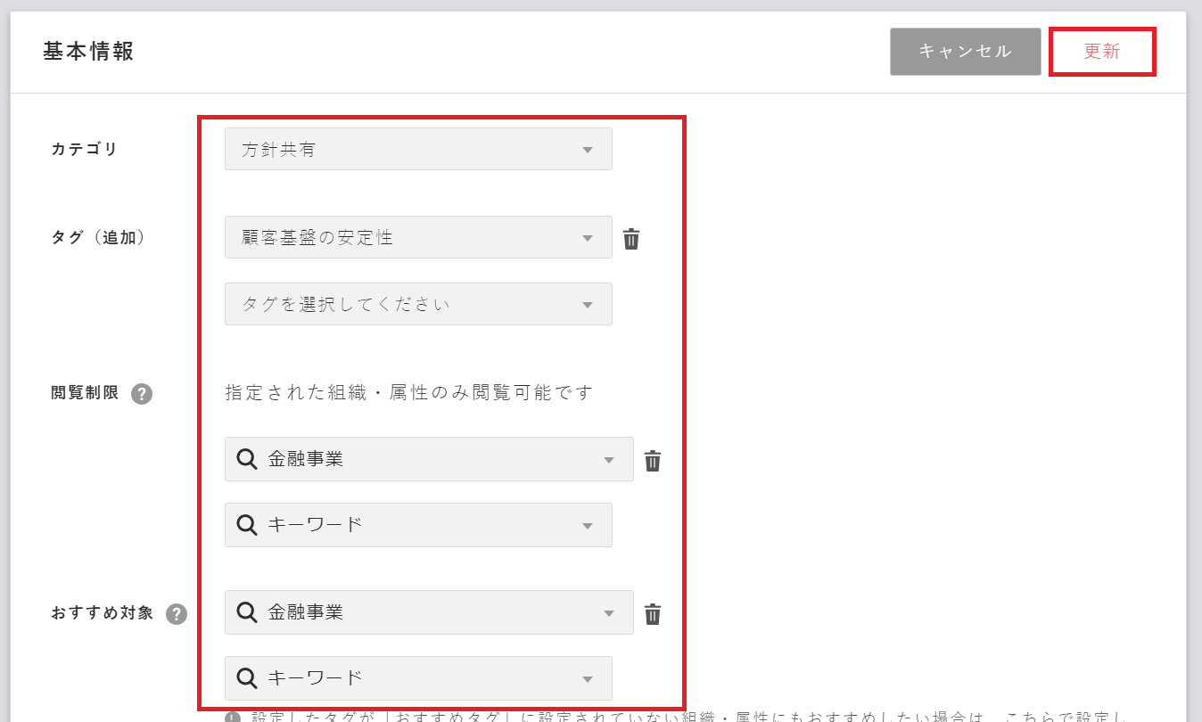Click the キャンセル button
The image size is (1202, 722).
click(x=965, y=52)
